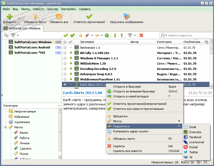Open the Настройки menu
This screenshot has width=214, height=166.
[x=68, y=9]
